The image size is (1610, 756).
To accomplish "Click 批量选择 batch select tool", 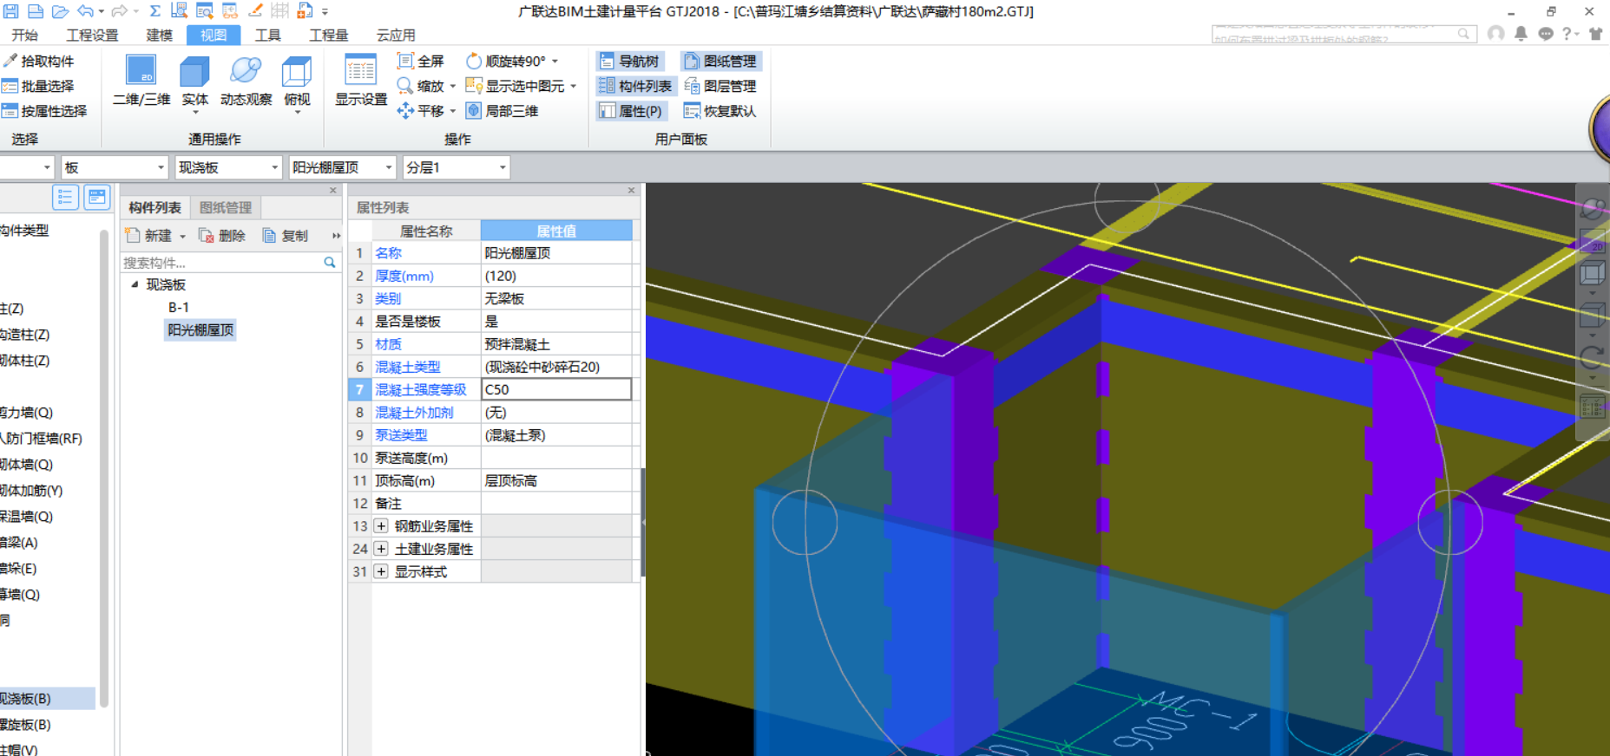I will [39, 86].
